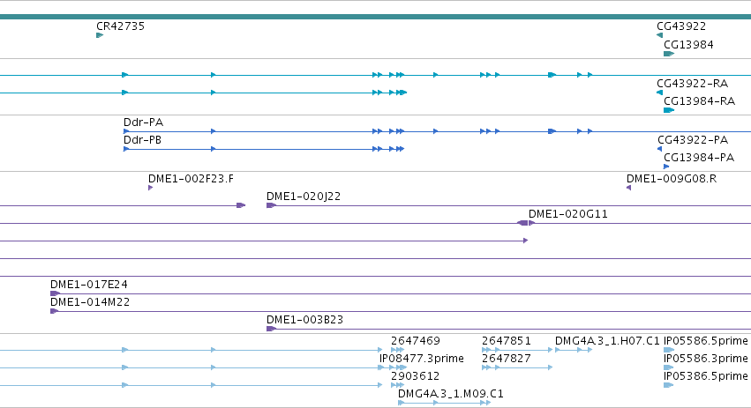This screenshot has height=408, width=751.
Task: Click the 2647851 EST label
Action: 507,341
